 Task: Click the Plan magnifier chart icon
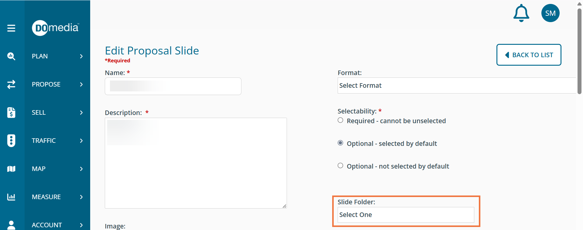point(11,56)
